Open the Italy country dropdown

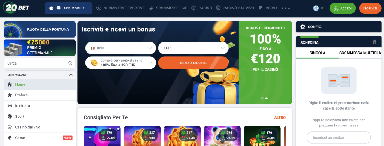(120, 48)
